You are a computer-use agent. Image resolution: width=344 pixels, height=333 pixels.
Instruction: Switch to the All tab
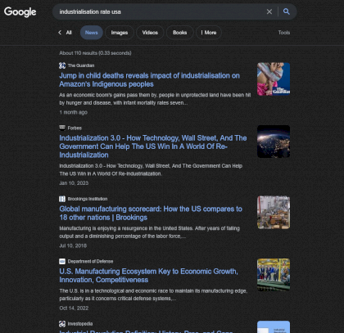coord(69,33)
